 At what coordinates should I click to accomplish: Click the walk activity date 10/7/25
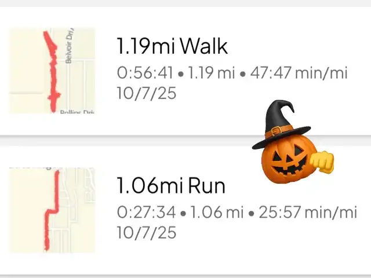click(x=146, y=93)
